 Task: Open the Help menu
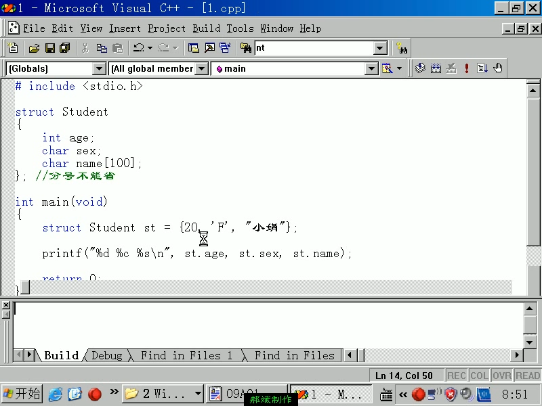[x=310, y=28]
